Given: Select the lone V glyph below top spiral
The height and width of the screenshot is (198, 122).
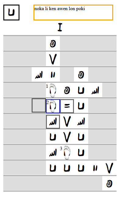Looking at the screenshot, I should pyautogui.click(x=53, y=59).
